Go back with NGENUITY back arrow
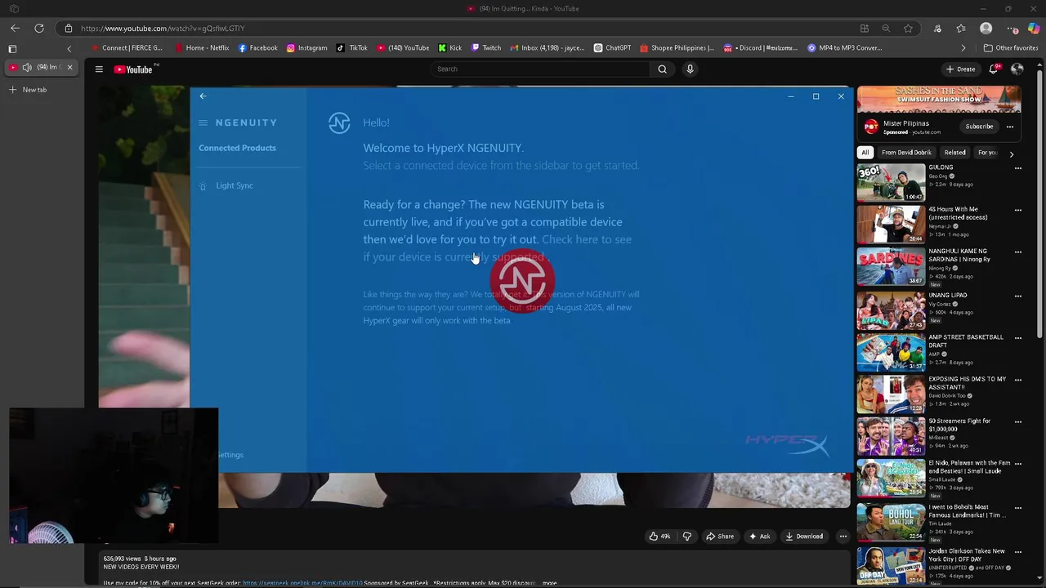 pos(203,96)
